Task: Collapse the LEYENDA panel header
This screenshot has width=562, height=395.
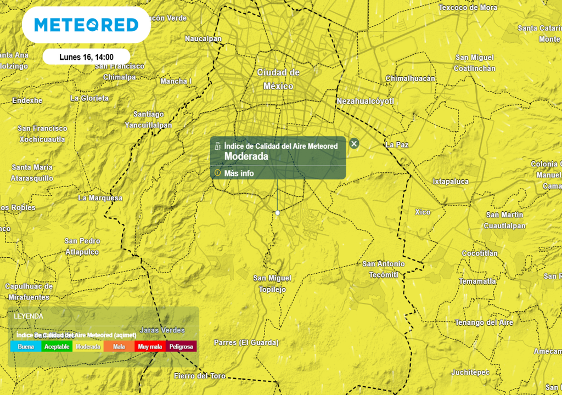Action: pos(29,316)
